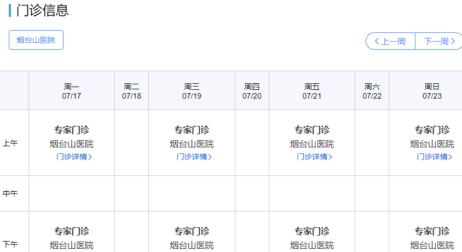Viewport: 462px width, 252px height.
Task: Click the 周四 07/20 column header
Action: coord(252,91)
